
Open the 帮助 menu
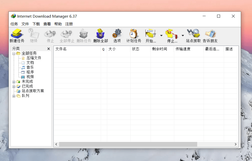click(58, 24)
